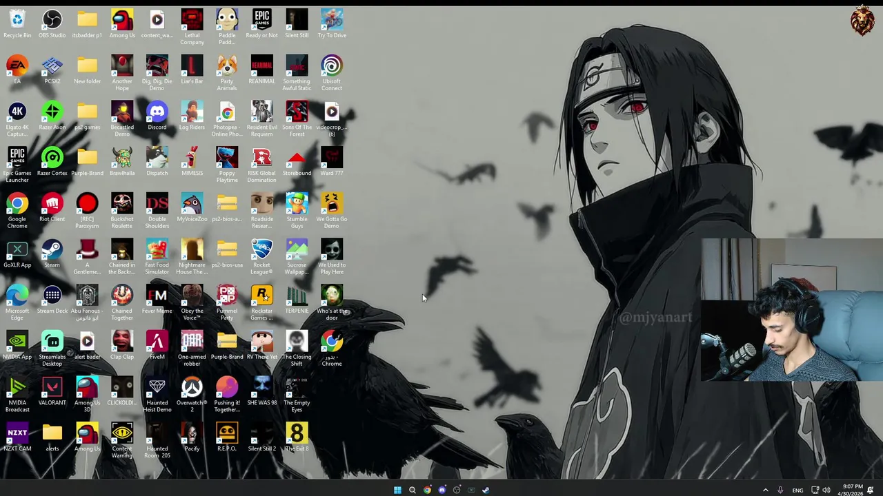Open the ENG language switcher
The width and height of the screenshot is (883, 496).
click(797, 490)
